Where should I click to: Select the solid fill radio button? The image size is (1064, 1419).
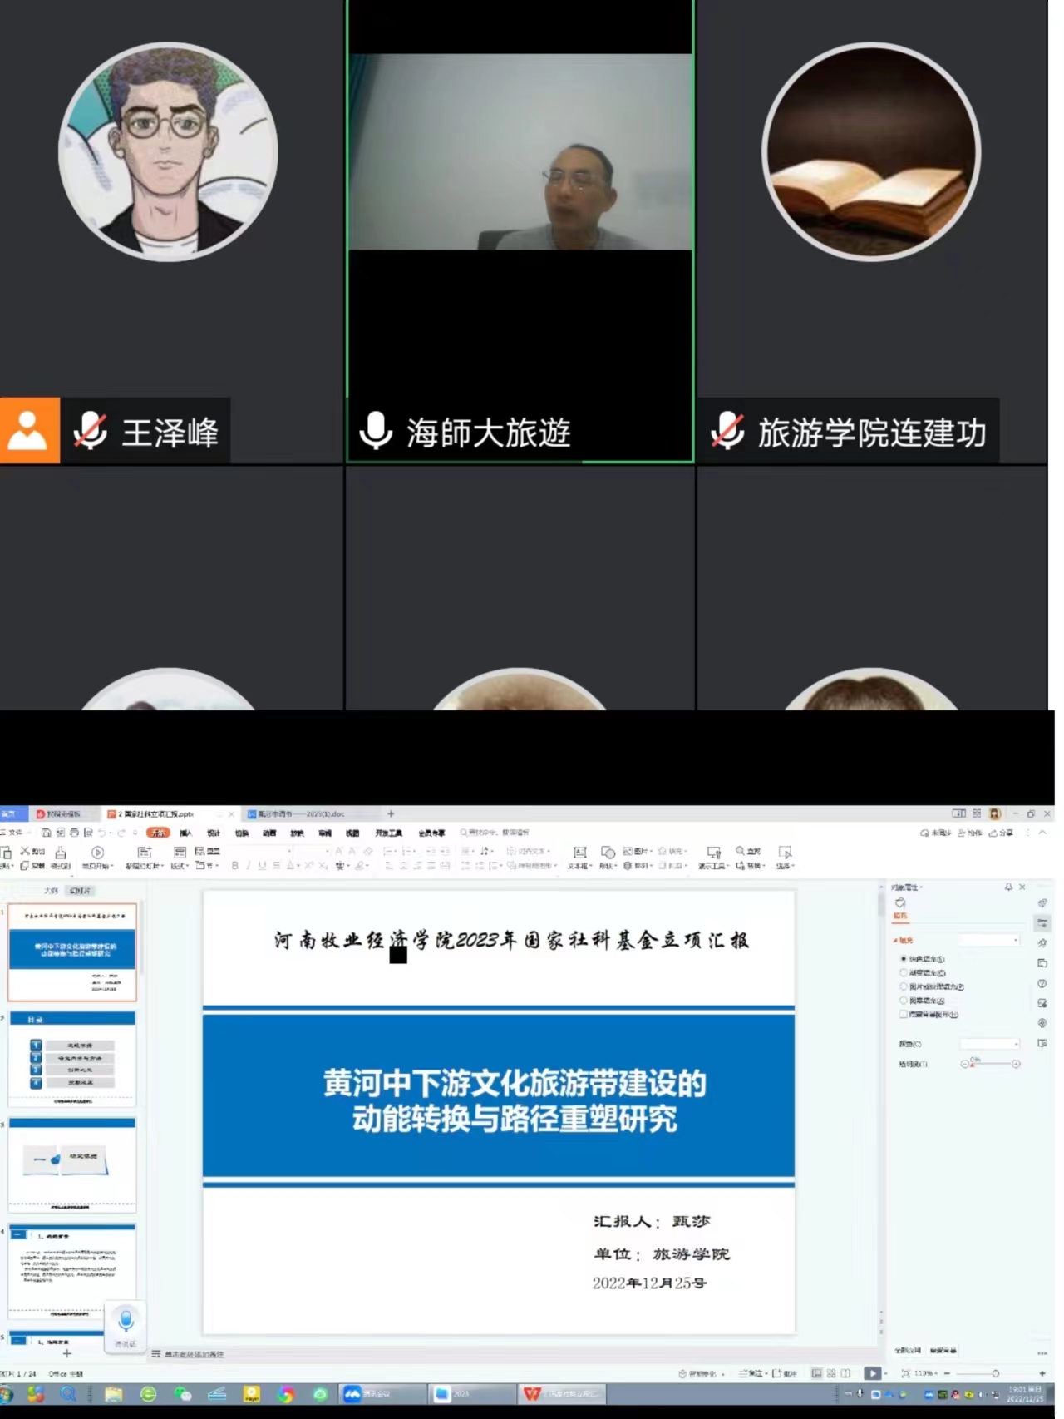[904, 959]
